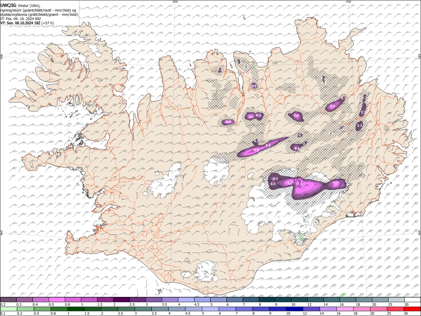Select the 'IT: Fös. 04. 10. 2024 09Z' line

click(21, 19)
